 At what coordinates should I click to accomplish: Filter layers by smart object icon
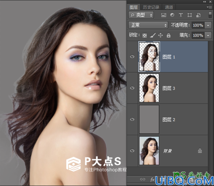point(198,15)
